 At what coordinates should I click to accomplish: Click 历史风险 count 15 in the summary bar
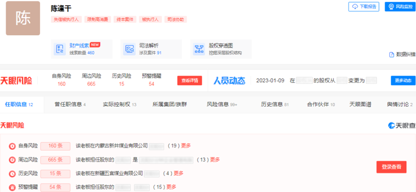click(x=122, y=84)
